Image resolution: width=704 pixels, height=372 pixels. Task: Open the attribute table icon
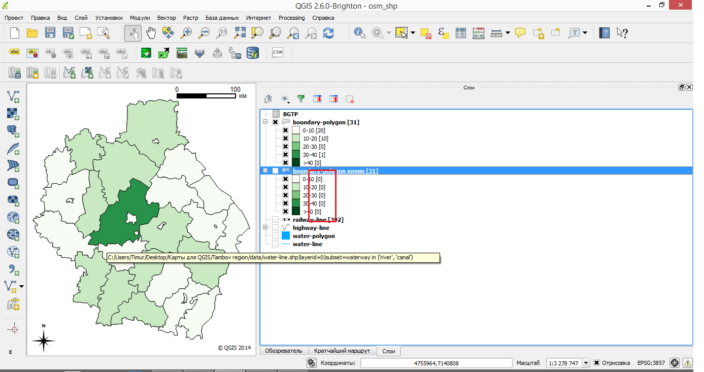tap(461, 33)
